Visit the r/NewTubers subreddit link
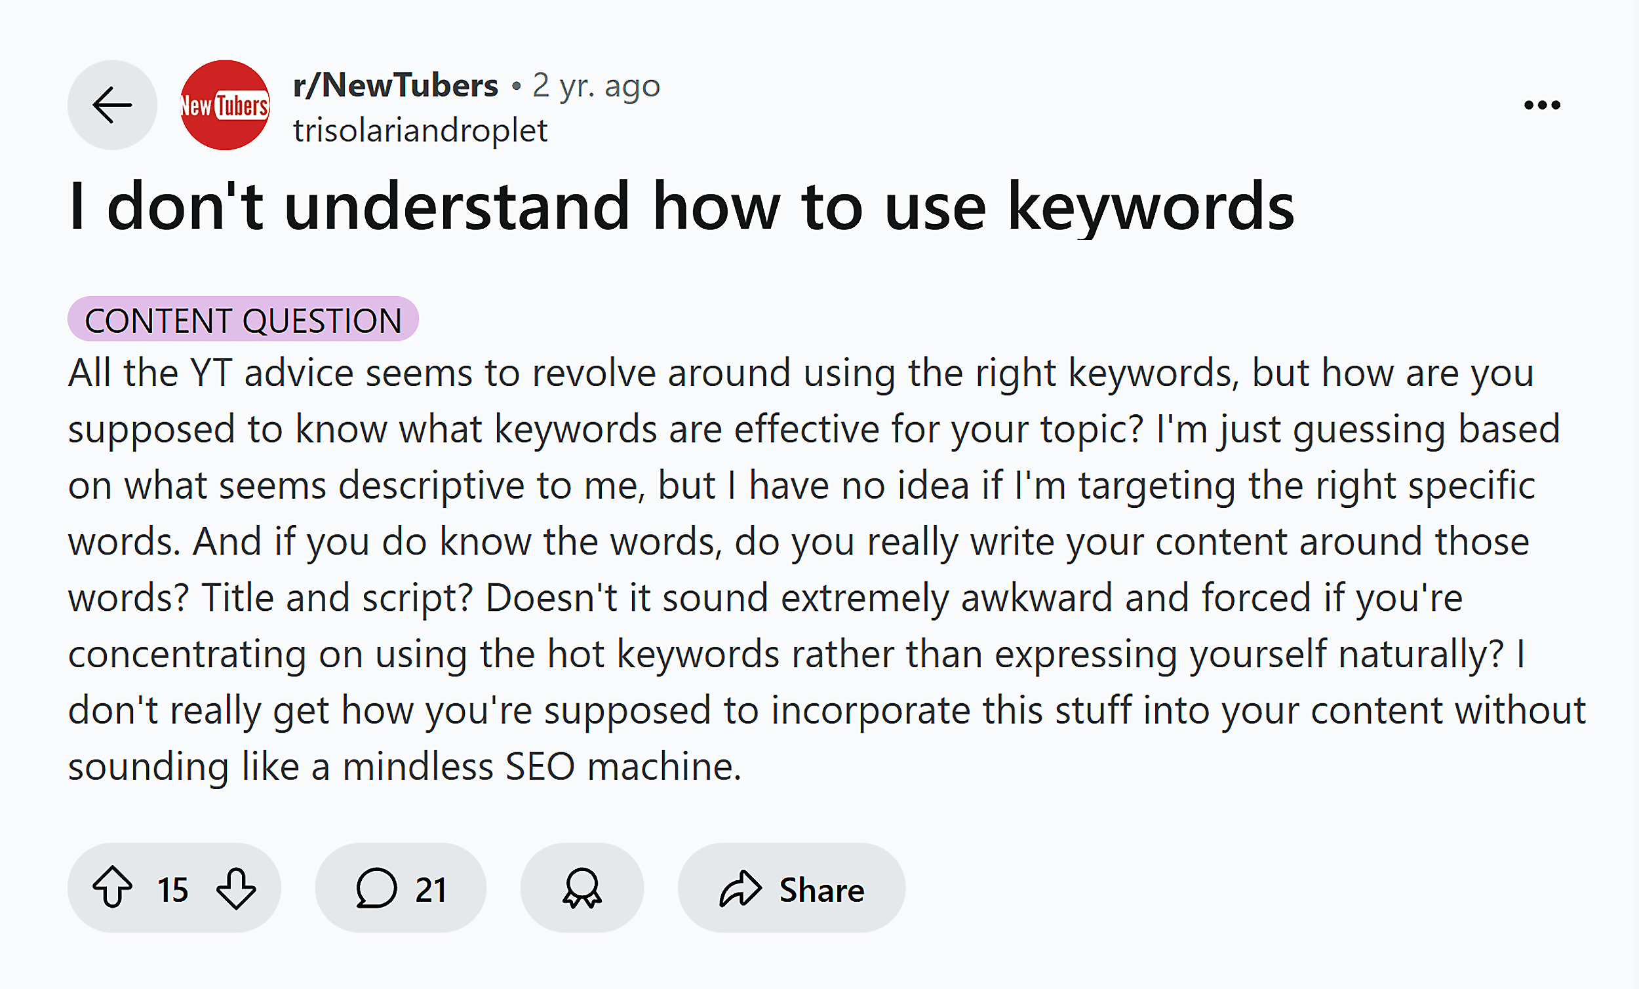Screen dimensions: 1639x989 395,84
